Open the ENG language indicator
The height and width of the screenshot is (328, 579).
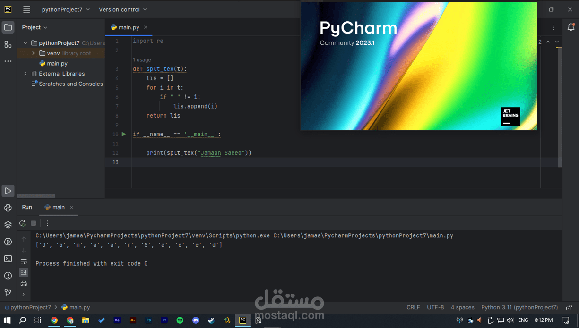click(523, 320)
